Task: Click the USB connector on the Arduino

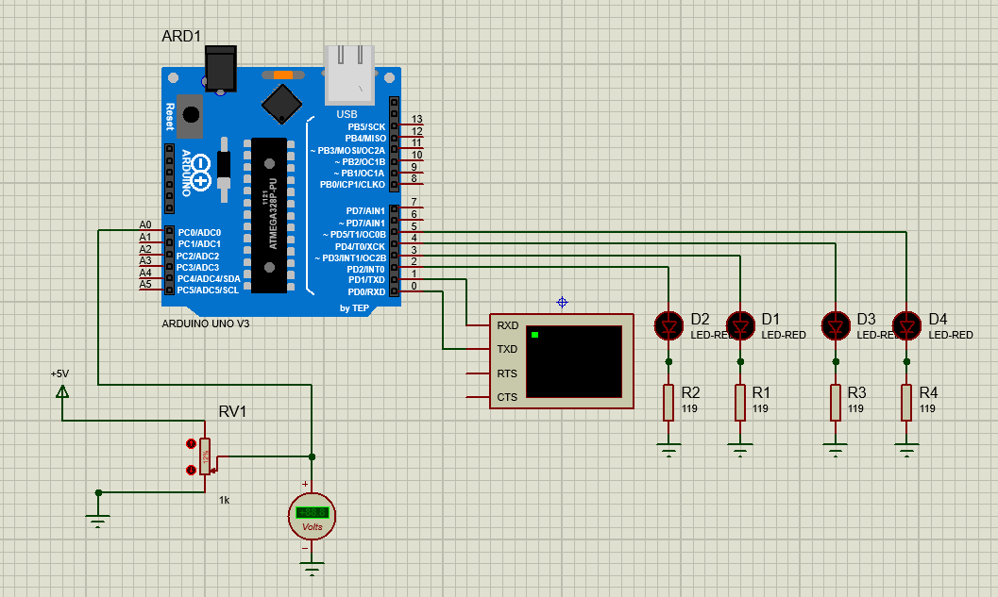Action: 349,75
